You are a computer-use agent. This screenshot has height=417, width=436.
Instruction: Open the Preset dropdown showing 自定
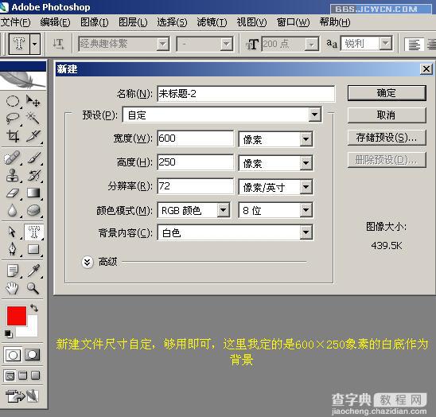click(x=222, y=115)
